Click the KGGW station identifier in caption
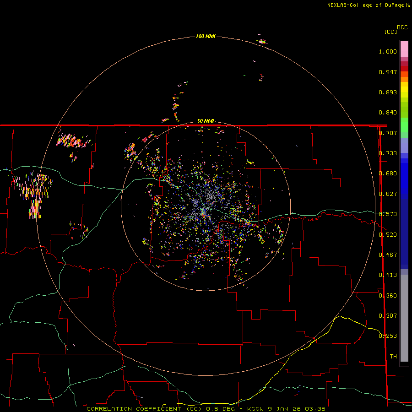Screen dimensions: 412x412 tap(255, 409)
